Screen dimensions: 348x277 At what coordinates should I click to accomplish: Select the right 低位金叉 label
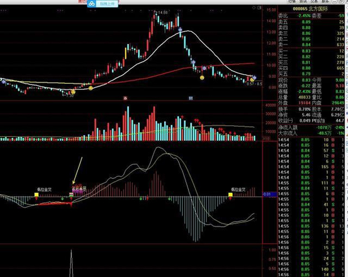point(239,189)
